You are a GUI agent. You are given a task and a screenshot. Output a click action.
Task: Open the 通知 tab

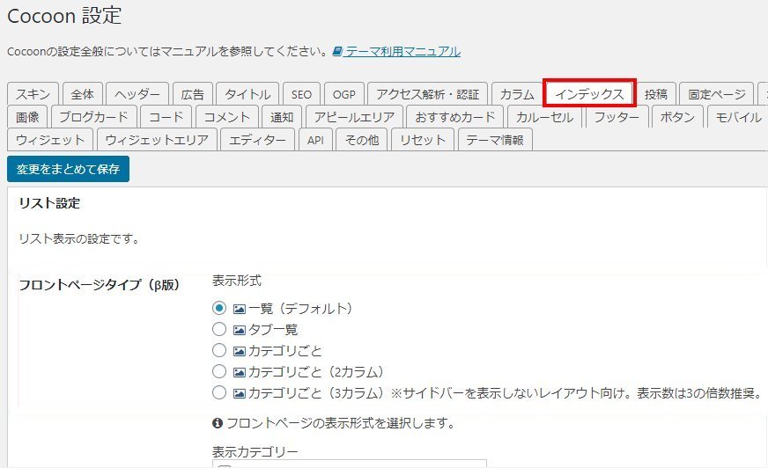[x=282, y=117]
